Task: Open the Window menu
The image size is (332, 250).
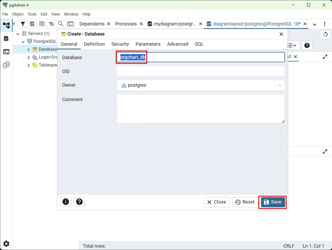Action: pyautogui.click(x=71, y=14)
